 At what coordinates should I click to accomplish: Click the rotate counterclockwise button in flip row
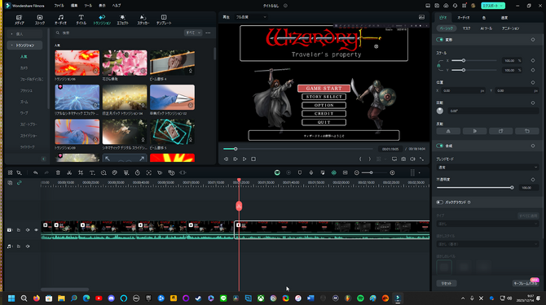click(x=526, y=131)
